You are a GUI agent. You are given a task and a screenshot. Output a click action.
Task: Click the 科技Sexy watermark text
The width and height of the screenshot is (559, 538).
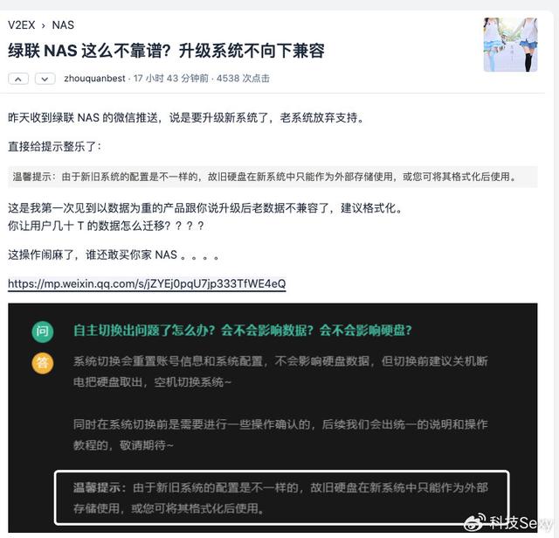click(x=520, y=523)
